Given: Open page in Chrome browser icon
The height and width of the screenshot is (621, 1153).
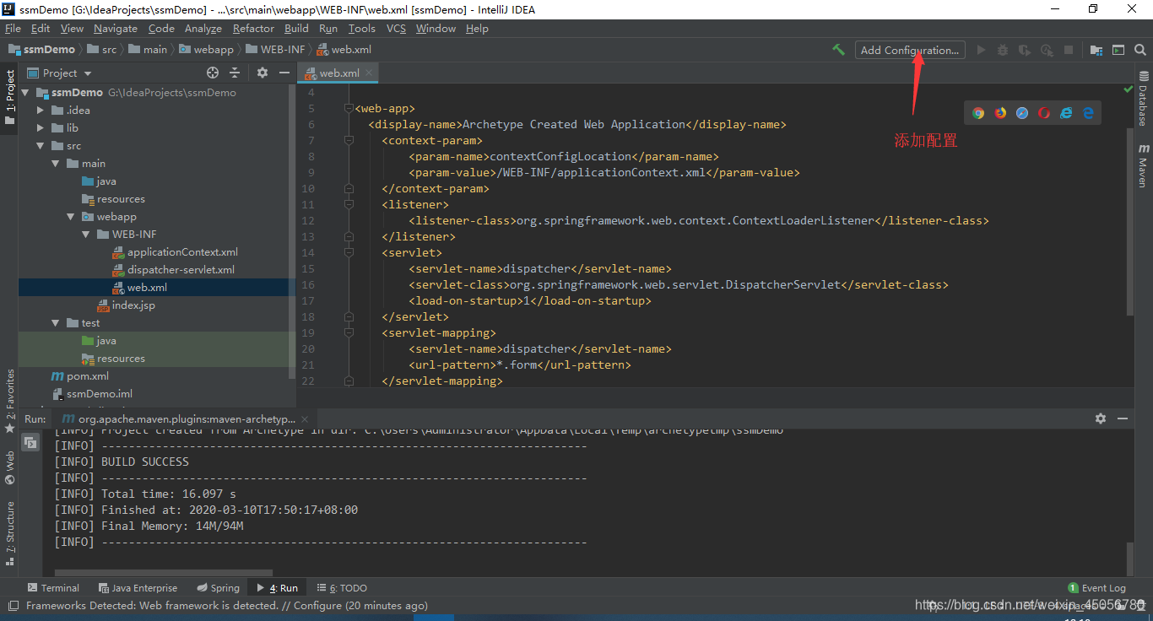Looking at the screenshot, I should pyautogui.click(x=978, y=113).
